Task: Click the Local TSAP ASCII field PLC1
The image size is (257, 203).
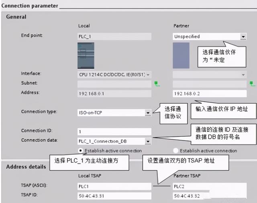Action: [x=114, y=187]
